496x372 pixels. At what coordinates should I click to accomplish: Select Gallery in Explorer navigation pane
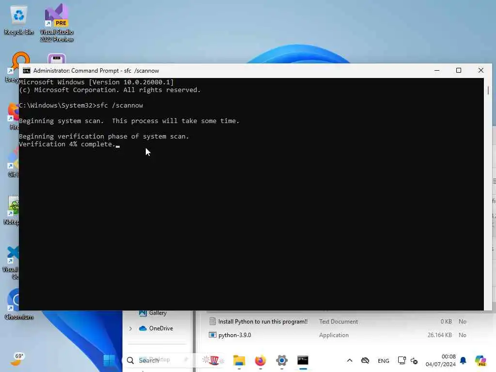(x=157, y=313)
